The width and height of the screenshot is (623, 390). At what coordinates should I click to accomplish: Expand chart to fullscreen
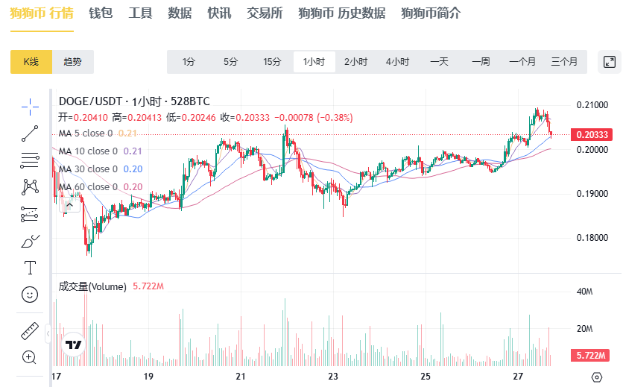pyautogui.click(x=609, y=62)
